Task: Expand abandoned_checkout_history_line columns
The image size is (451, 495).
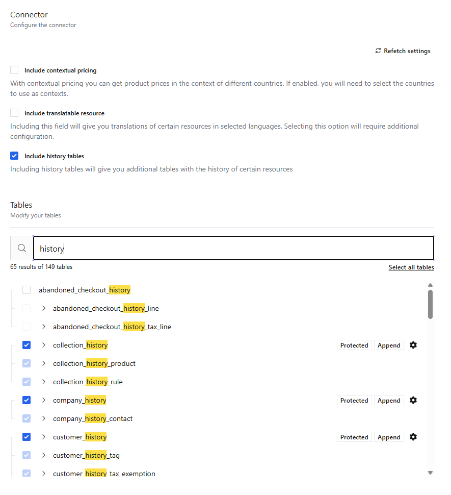Action: pyautogui.click(x=44, y=309)
